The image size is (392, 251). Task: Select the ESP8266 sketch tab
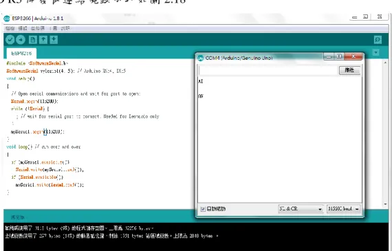click(x=21, y=53)
